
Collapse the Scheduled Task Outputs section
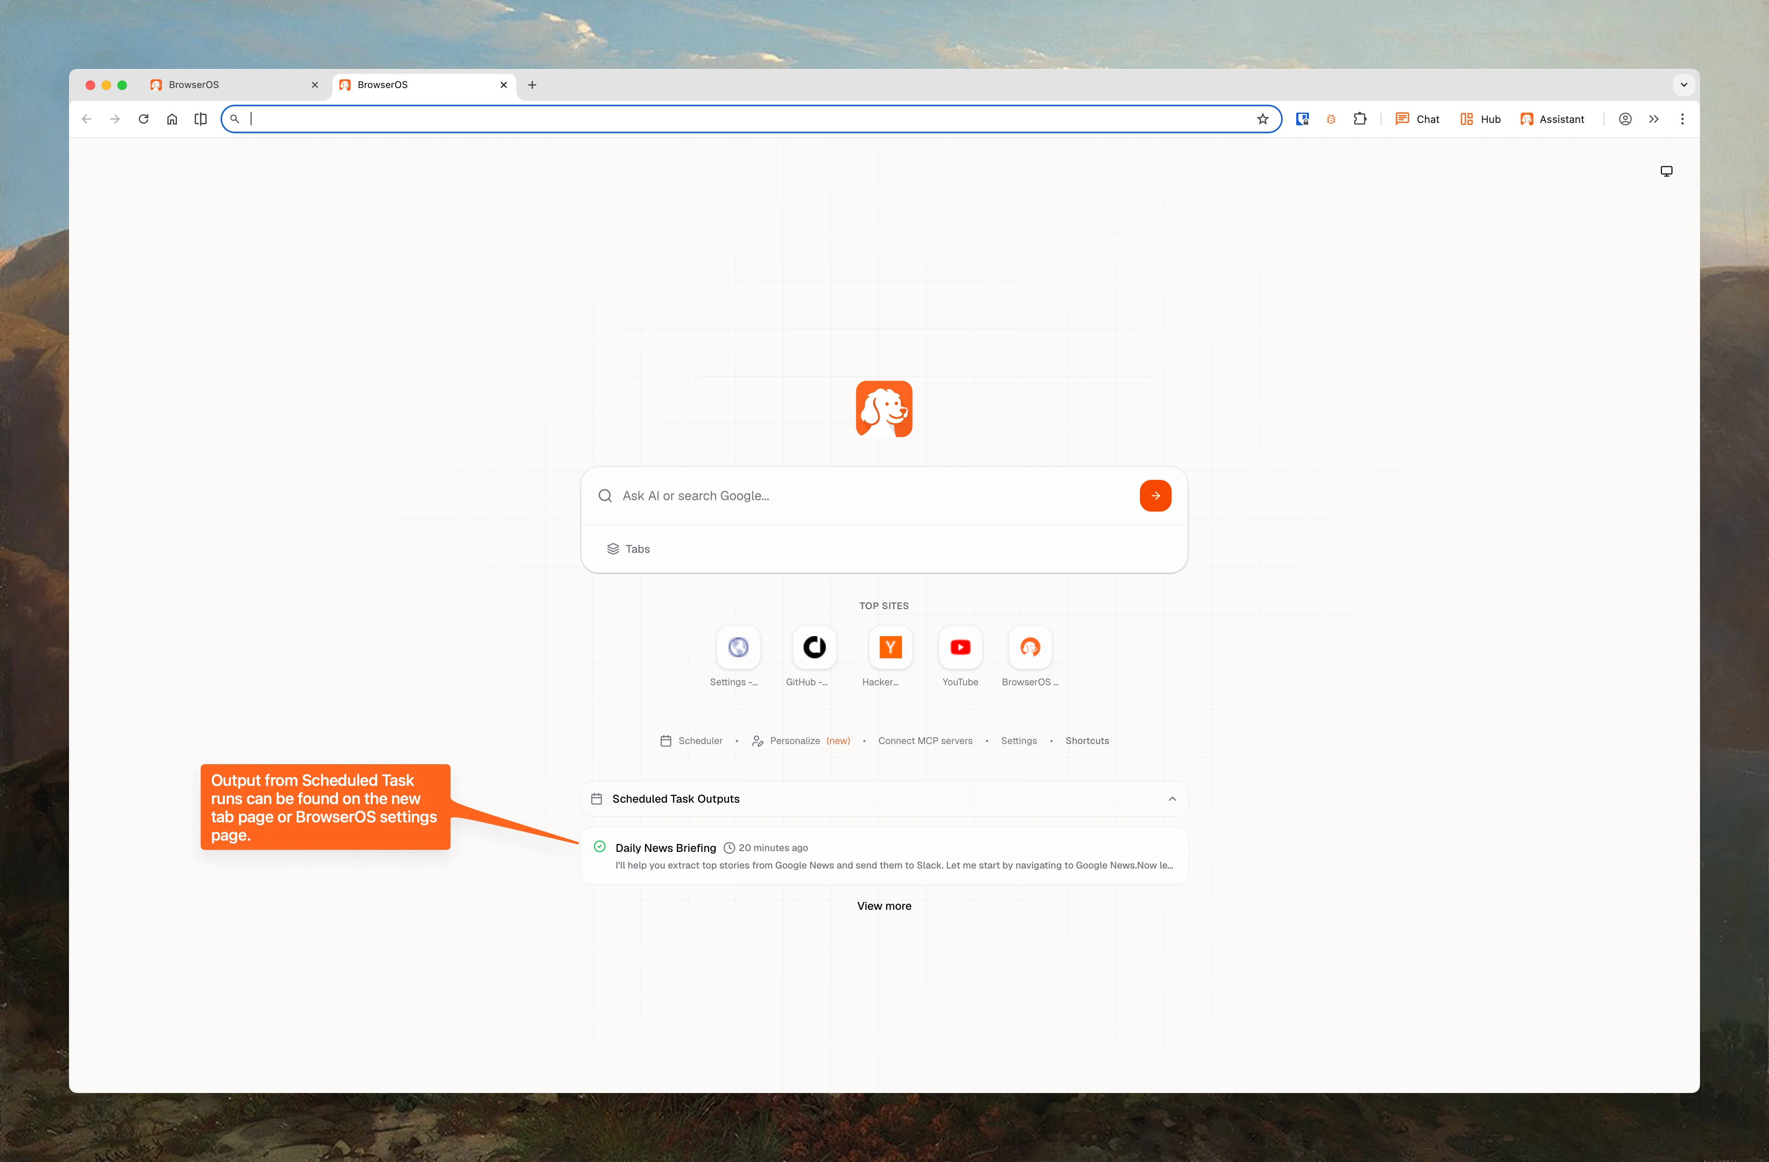pos(1171,799)
